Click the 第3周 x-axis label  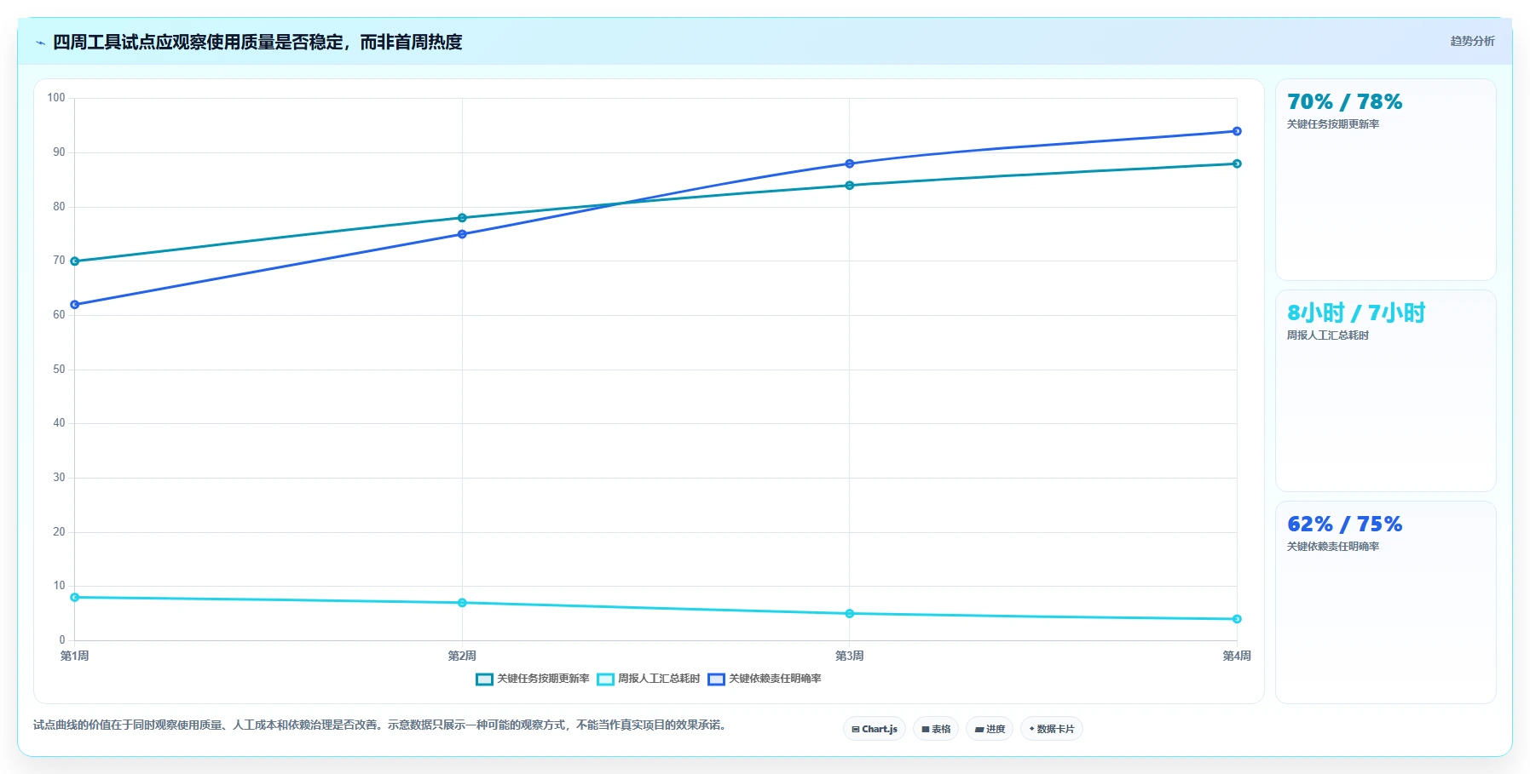click(x=850, y=656)
